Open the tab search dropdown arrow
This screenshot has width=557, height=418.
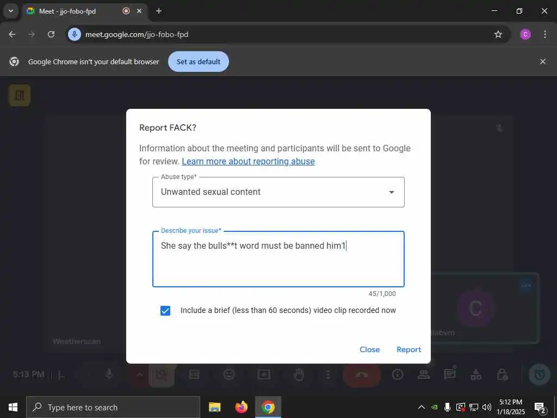(x=11, y=11)
